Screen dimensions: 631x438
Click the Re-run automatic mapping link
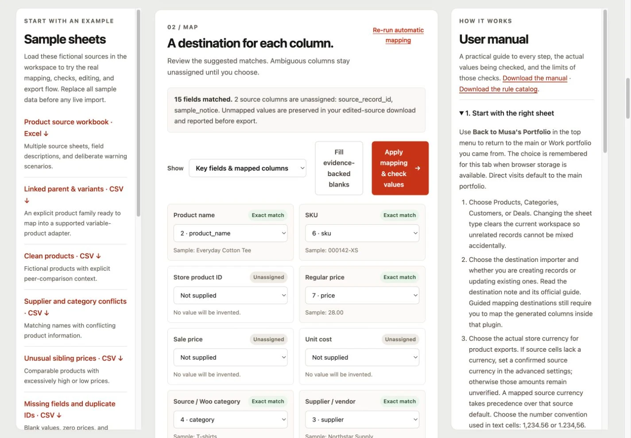(398, 35)
